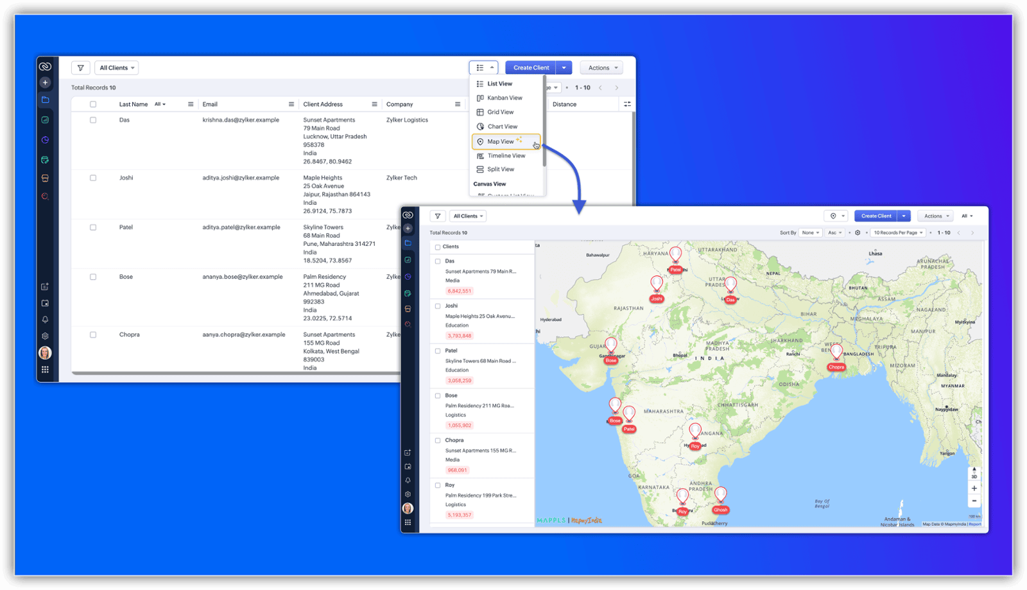The image size is (1027, 590).
Task: Click the Chopra map pin near Bangladesh
Action: pos(836,353)
